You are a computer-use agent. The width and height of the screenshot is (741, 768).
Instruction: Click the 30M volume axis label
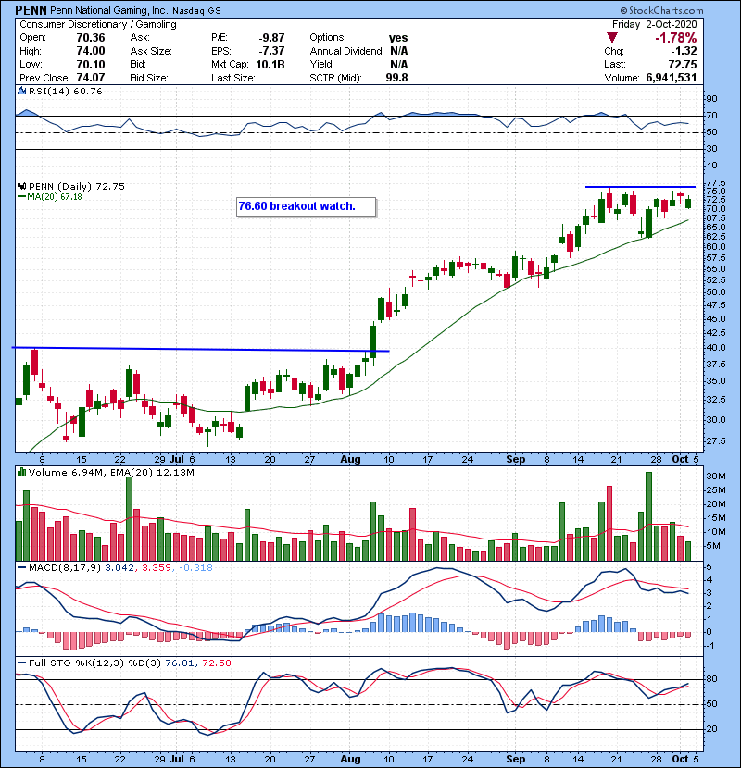pyautogui.click(x=715, y=477)
